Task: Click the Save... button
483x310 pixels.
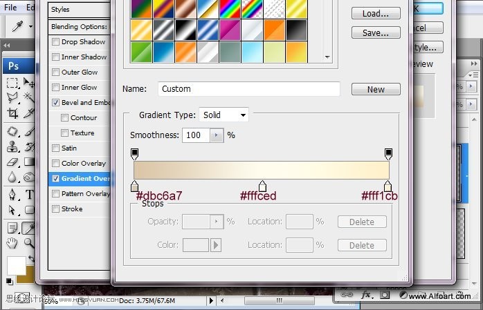Action: pyautogui.click(x=376, y=32)
